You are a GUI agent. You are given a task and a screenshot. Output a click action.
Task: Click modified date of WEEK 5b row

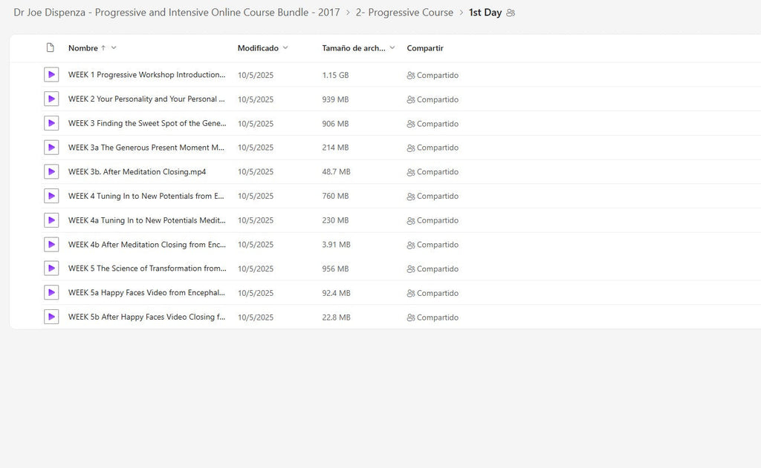click(256, 317)
